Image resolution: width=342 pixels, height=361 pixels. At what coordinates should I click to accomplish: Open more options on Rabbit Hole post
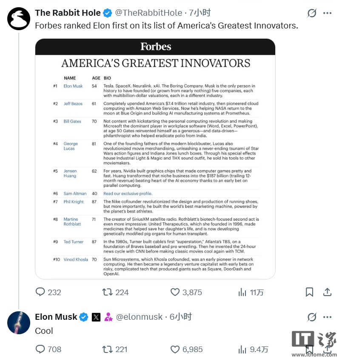click(327, 13)
